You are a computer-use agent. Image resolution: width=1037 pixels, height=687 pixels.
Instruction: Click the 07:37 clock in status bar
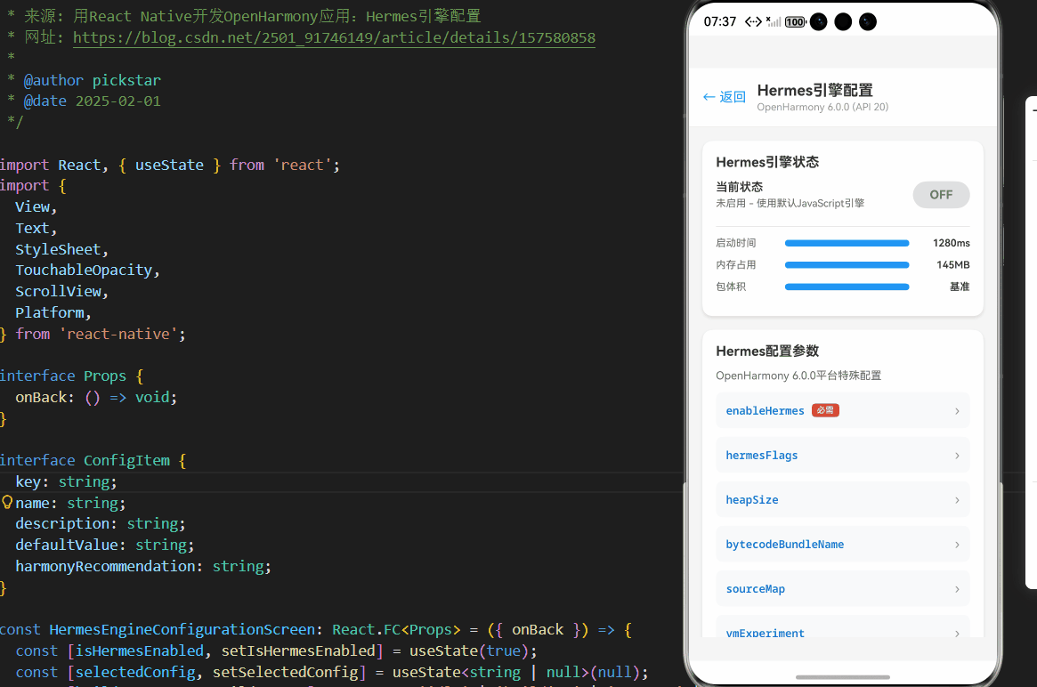(x=720, y=22)
